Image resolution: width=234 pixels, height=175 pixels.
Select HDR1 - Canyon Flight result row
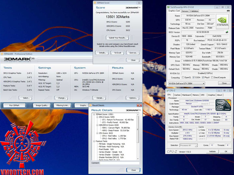[116, 128]
